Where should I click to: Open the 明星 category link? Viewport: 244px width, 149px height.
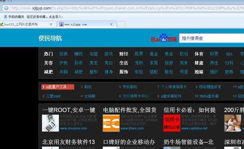tap(184, 72)
